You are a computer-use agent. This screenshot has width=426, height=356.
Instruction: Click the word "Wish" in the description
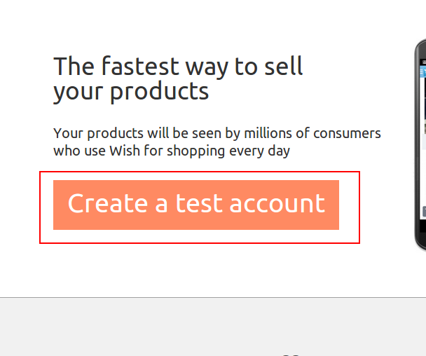coord(125,150)
